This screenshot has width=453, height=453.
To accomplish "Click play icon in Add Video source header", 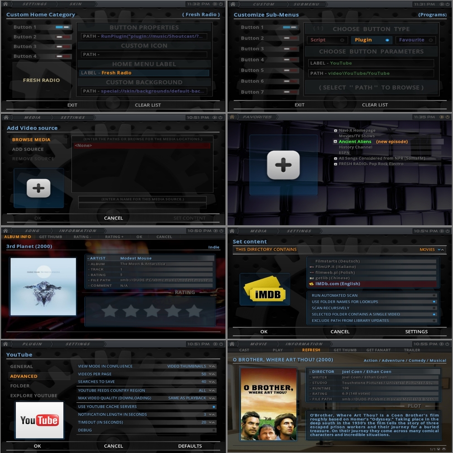I will [215, 117].
